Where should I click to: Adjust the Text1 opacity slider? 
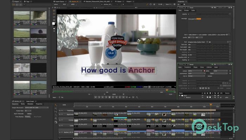tap(213, 14)
